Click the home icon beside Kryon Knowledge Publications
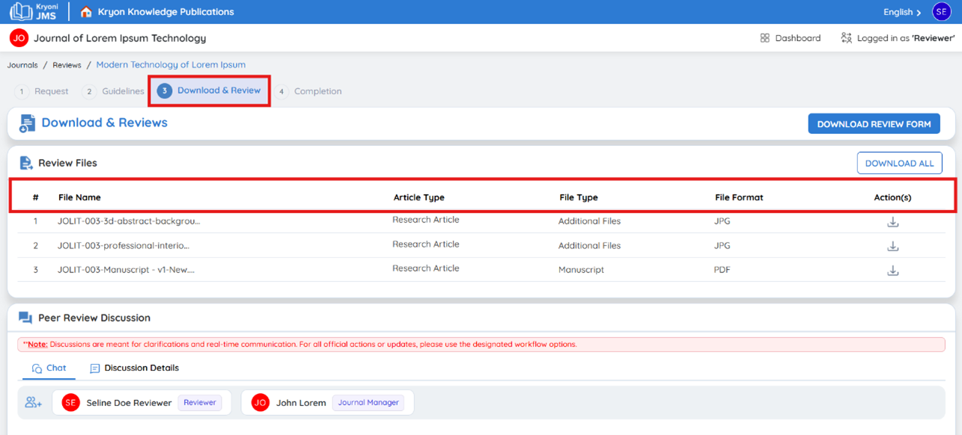 tap(86, 12)
